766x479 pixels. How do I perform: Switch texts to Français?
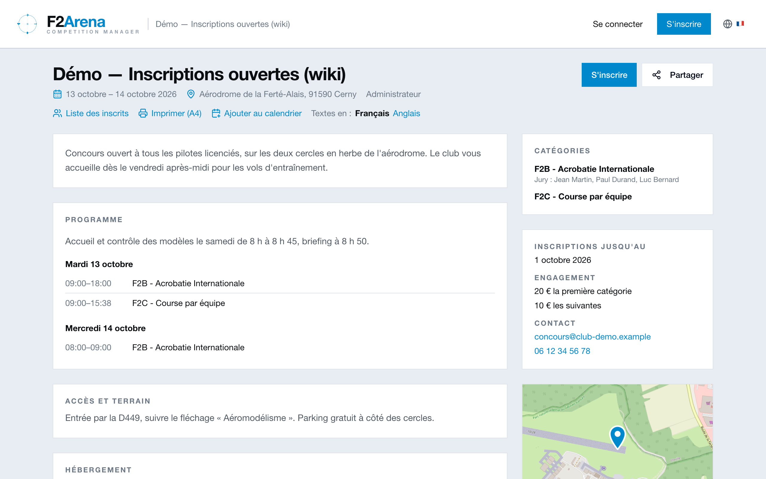372,113
